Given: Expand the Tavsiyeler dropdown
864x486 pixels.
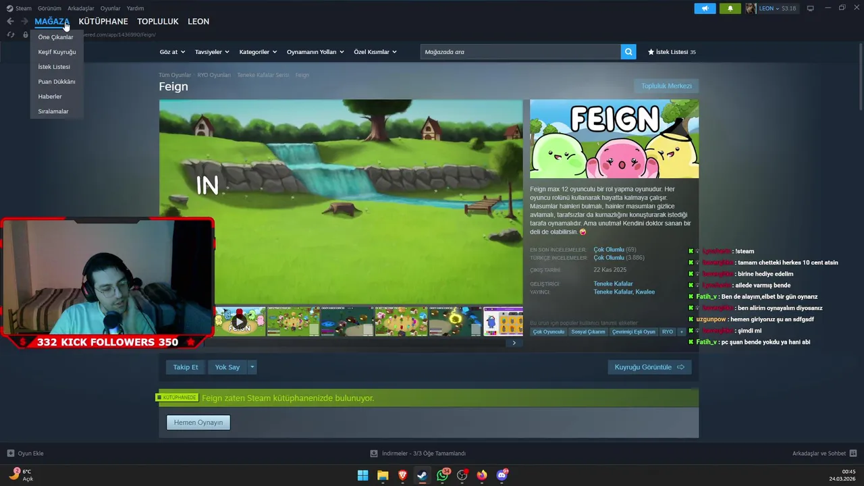Looking at the screenshot, I should pos(212,52).
